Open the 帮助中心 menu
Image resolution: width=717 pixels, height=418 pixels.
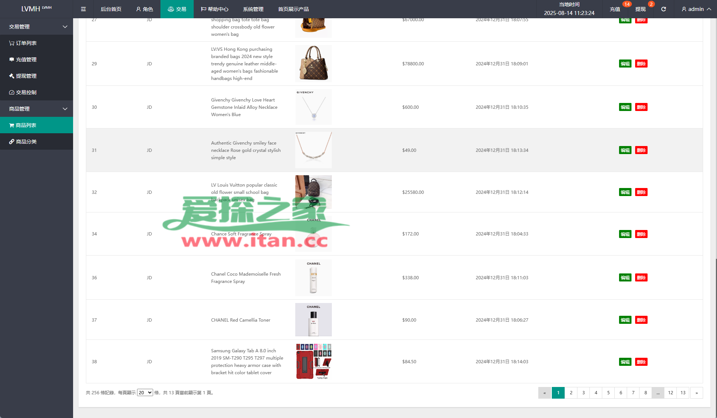point(215,9)
